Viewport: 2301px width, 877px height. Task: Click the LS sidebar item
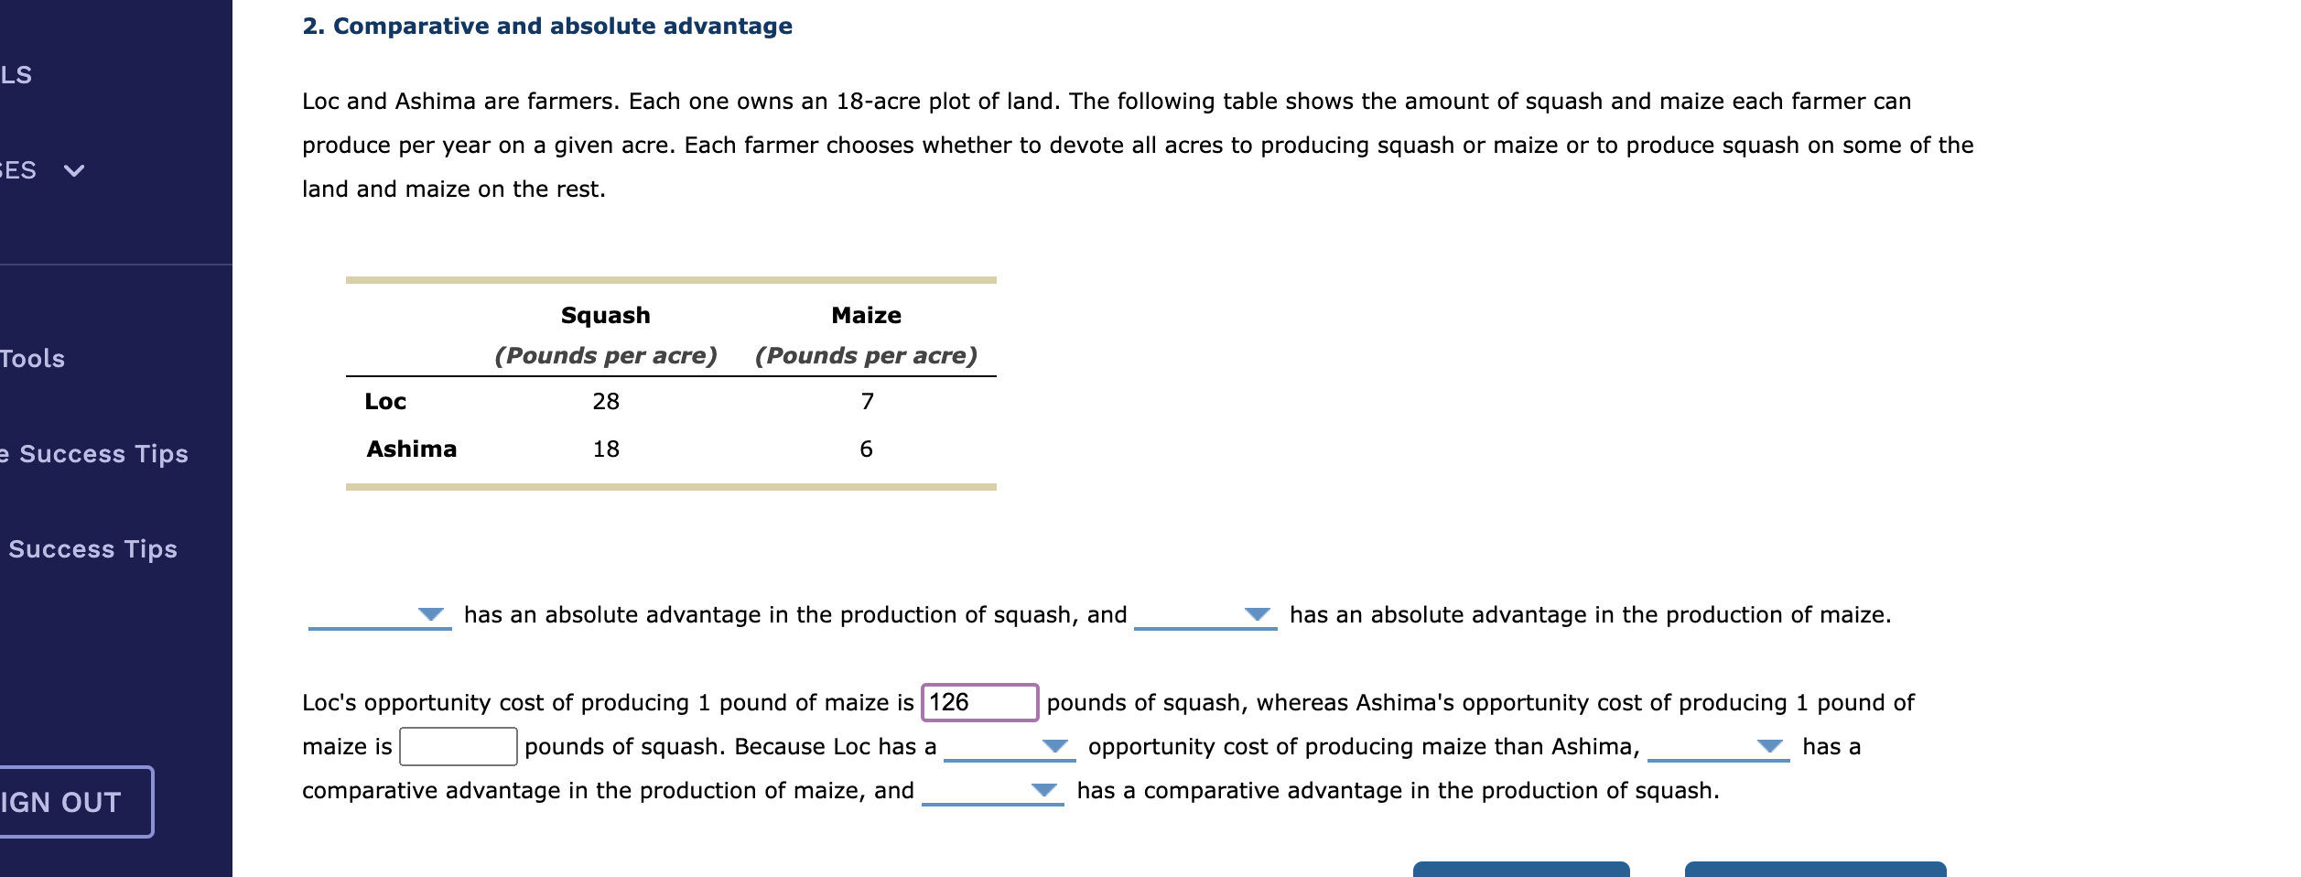pos(16,76)
